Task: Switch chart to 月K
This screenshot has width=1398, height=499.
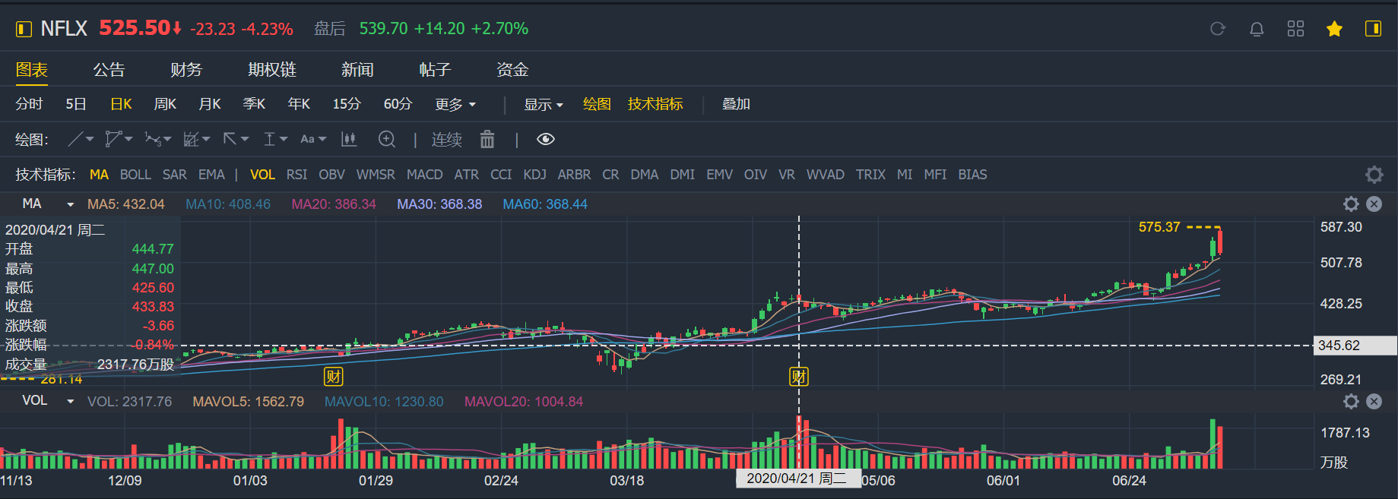Action: [210, 104]
